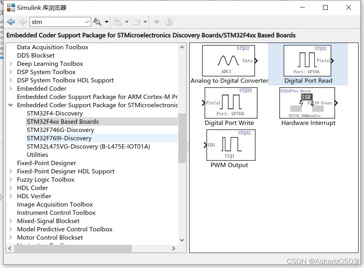
Task: Click the back navigation arrow
Action: (11, 22)
